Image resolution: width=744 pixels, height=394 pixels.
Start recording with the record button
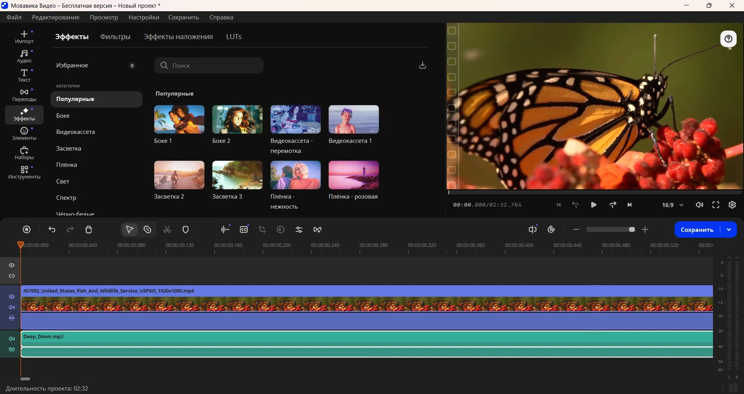click(27, 230)
